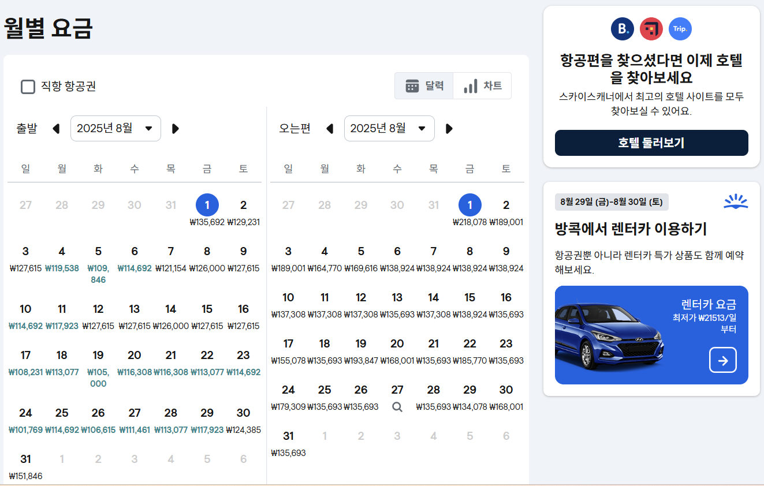This screenshot has height=486, width=764.
Task: Go to next return month arrow
Action: tap(449, 129)
